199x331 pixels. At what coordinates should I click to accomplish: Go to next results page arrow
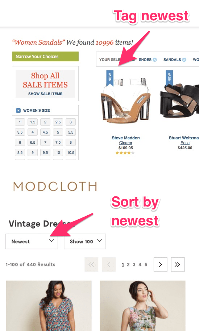tap(161, 264)
